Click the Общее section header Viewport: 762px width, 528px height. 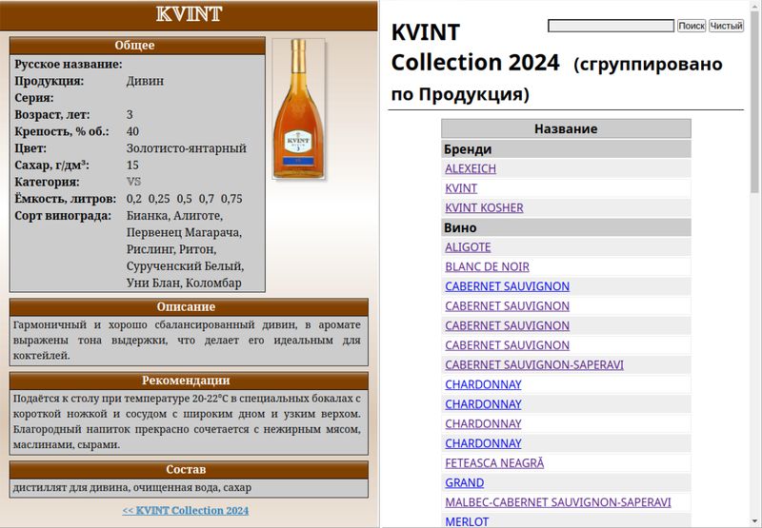[x=137, y=45]
